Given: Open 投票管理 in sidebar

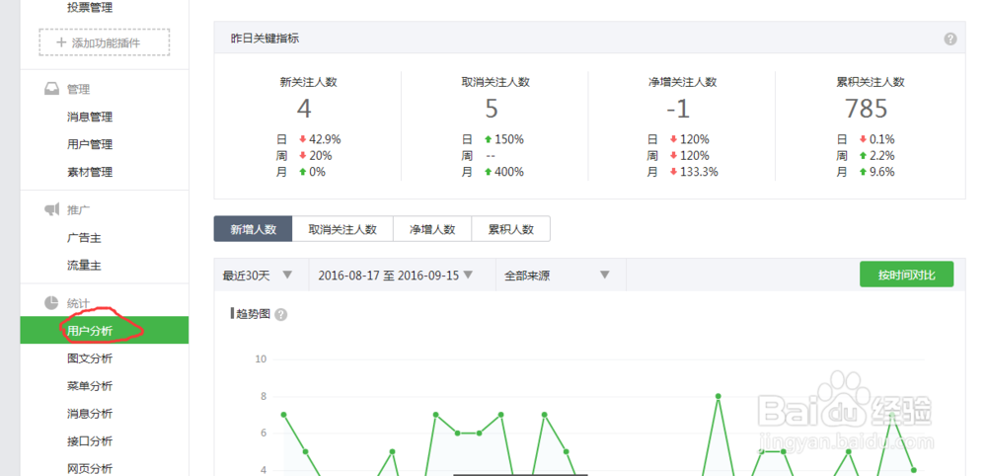Looking at the screenshot, I should click(x=90, y=8).
